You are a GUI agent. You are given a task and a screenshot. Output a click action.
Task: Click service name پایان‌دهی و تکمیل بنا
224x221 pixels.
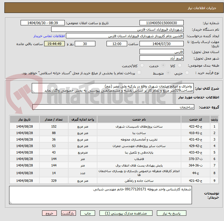pos(139,152)
